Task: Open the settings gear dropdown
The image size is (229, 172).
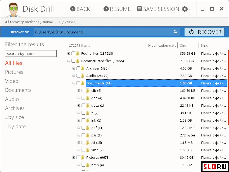Action: point(186,9)
